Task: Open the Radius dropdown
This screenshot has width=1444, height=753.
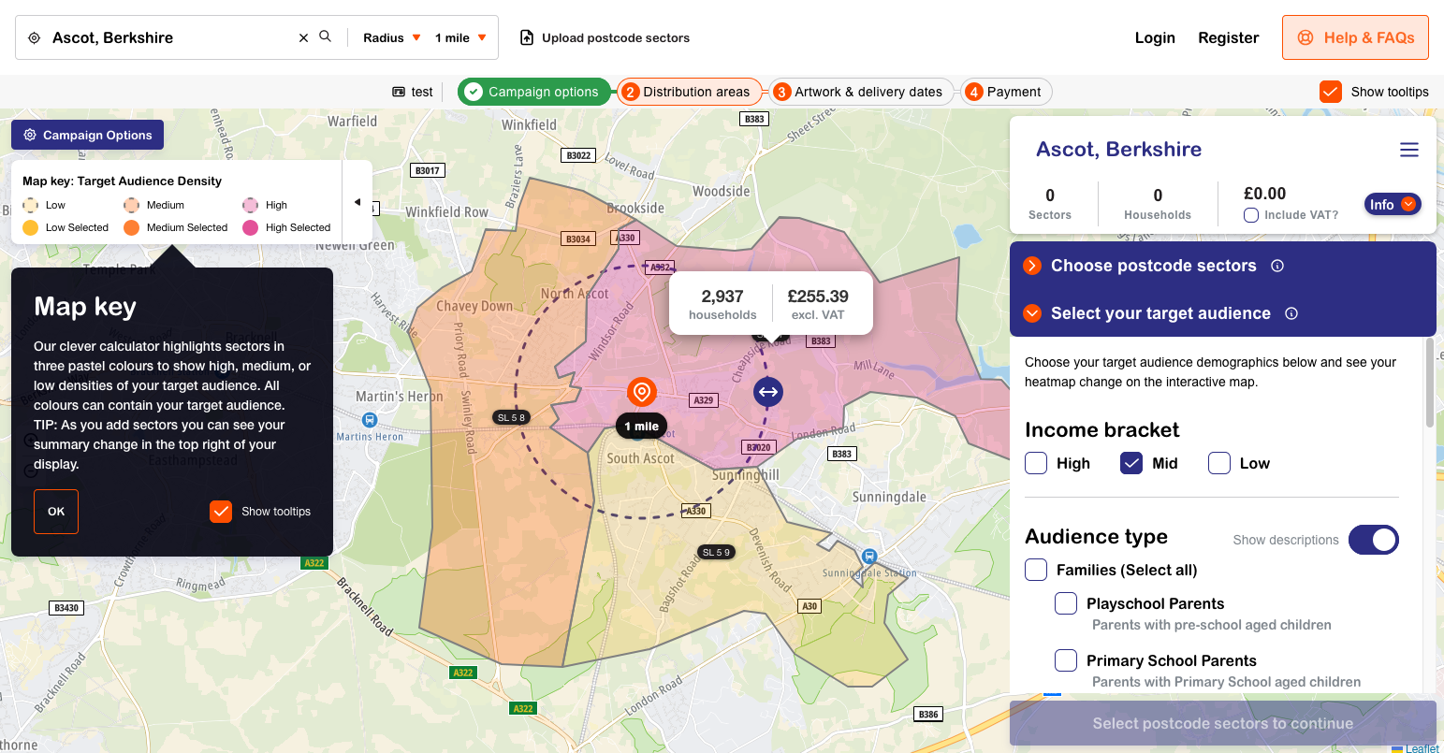Action: 392,38
